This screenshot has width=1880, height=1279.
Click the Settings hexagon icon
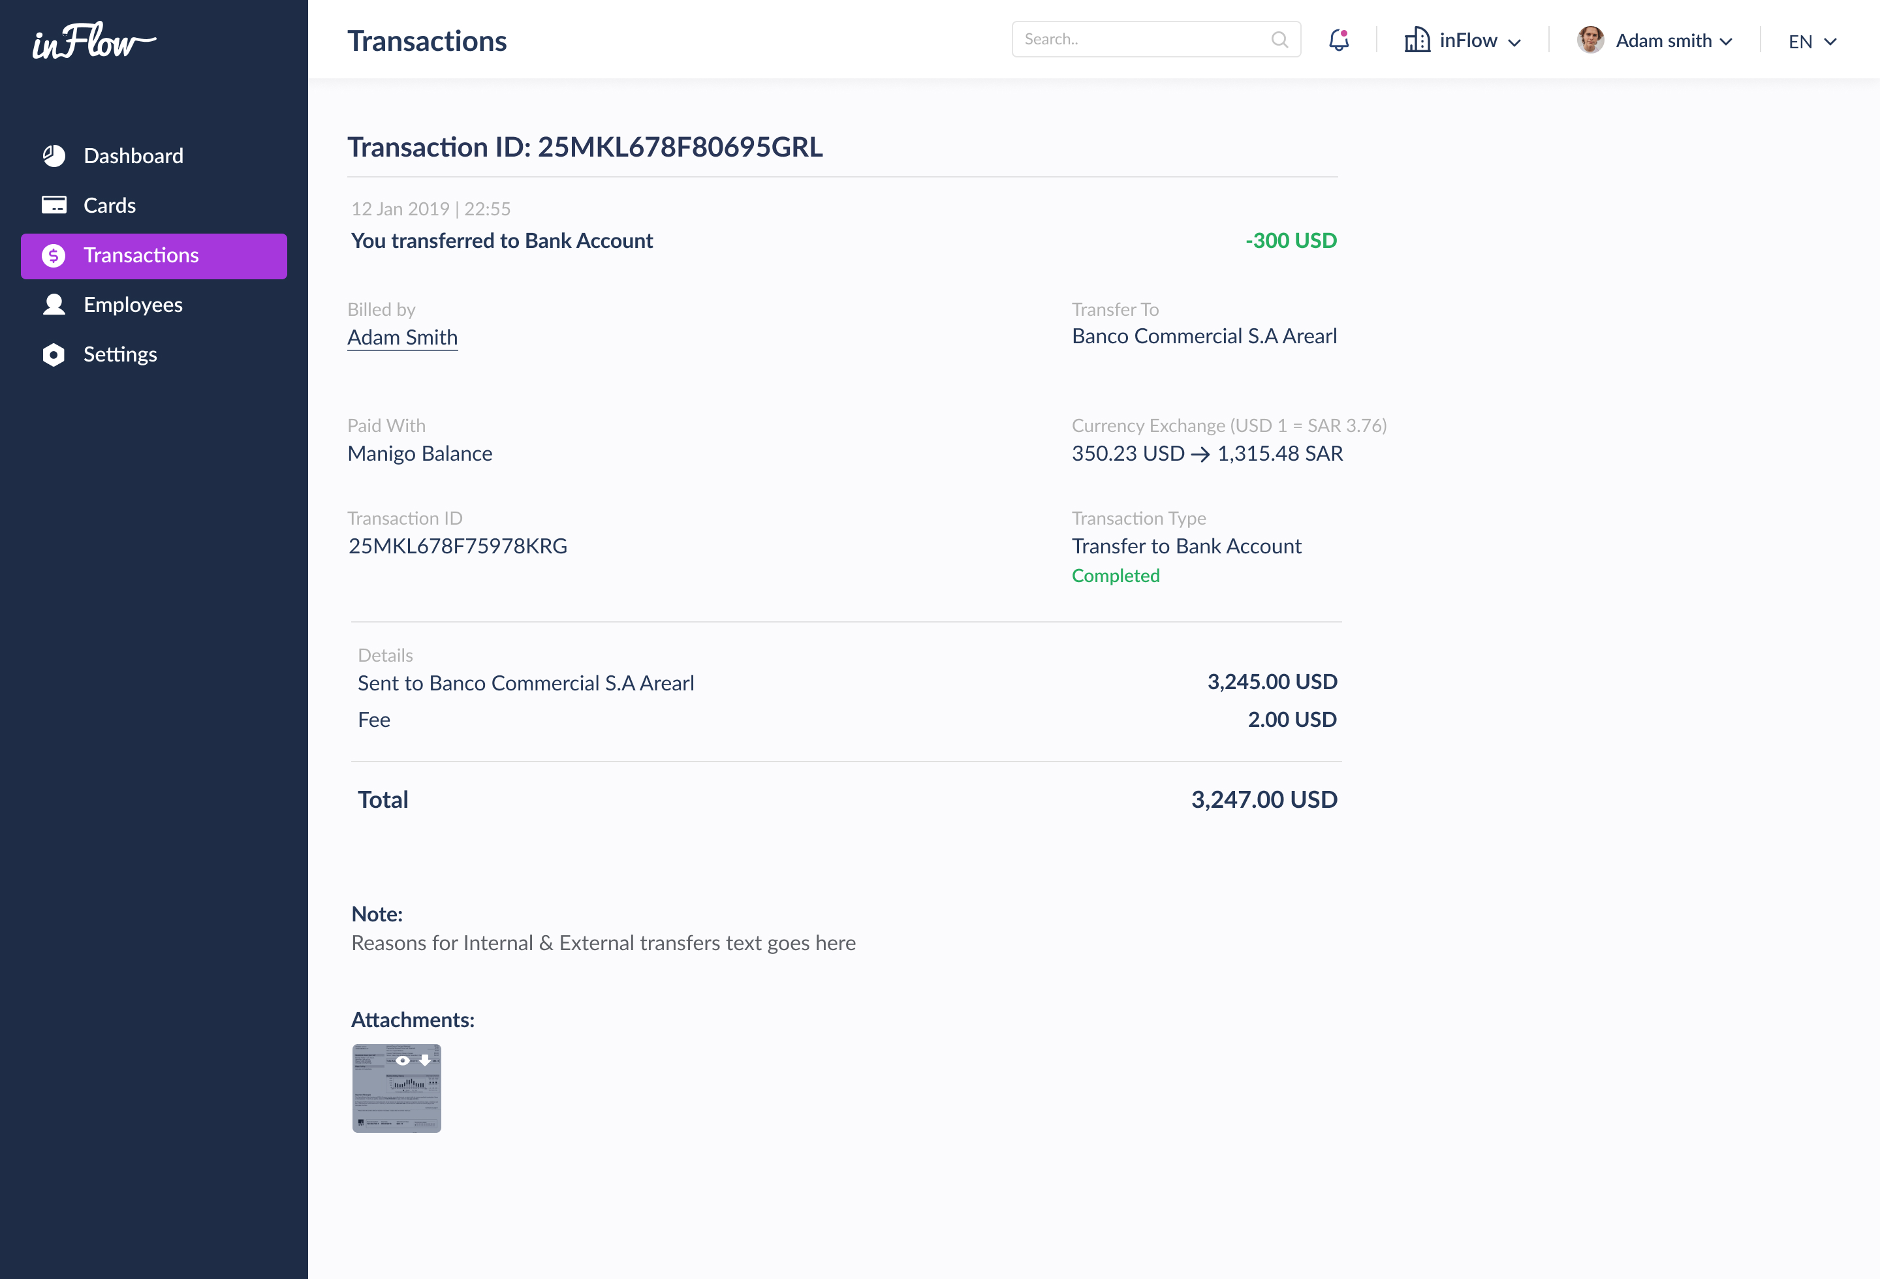(54, 355)
